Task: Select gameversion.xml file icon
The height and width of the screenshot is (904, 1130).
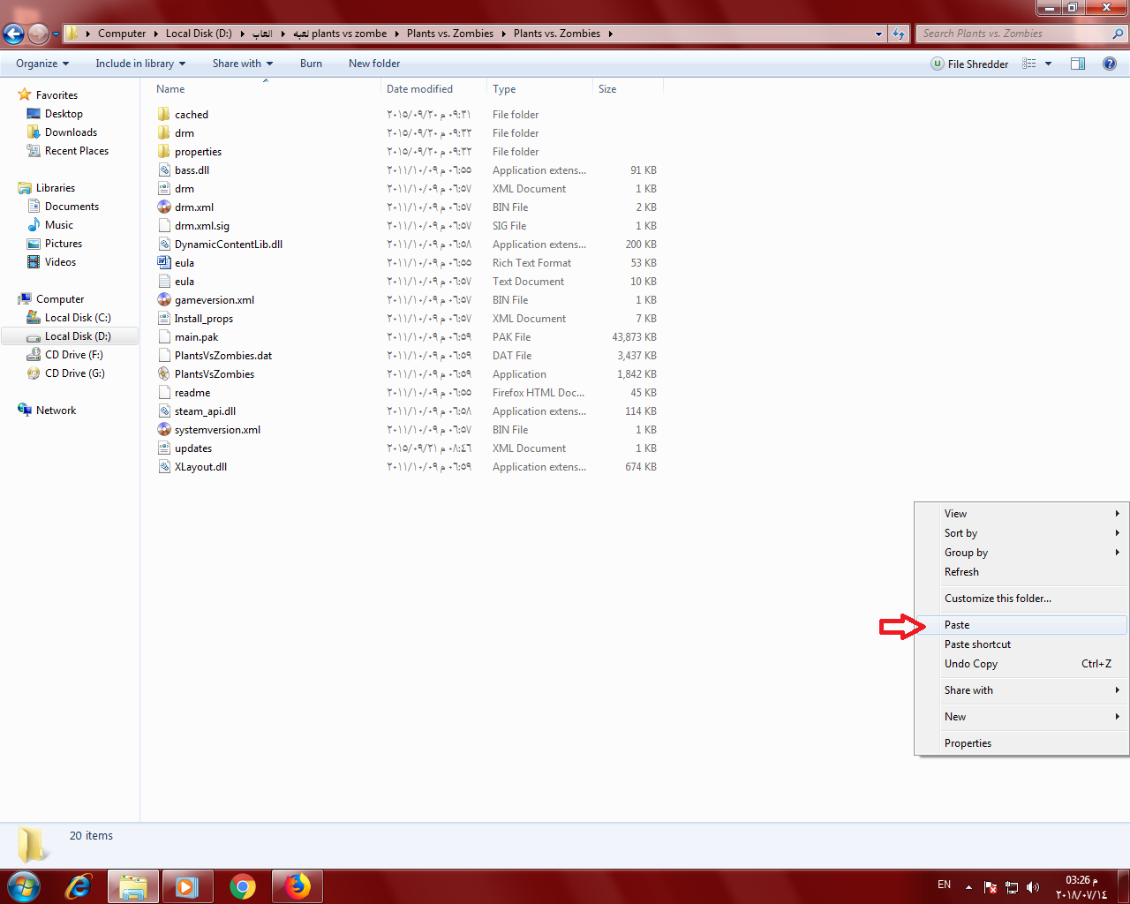Action: tap(164, 299)
